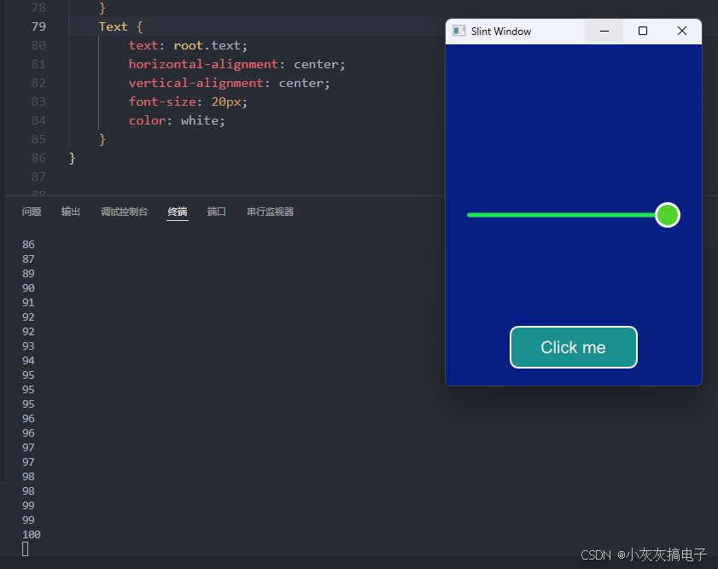The image size is (718, 569).
Task: Open the 问题 panel tab
Action: coord(32,212)
